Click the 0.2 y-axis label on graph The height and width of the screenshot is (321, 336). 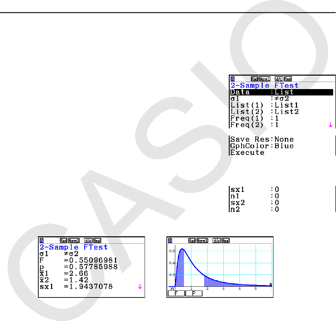tap(172, 275)
